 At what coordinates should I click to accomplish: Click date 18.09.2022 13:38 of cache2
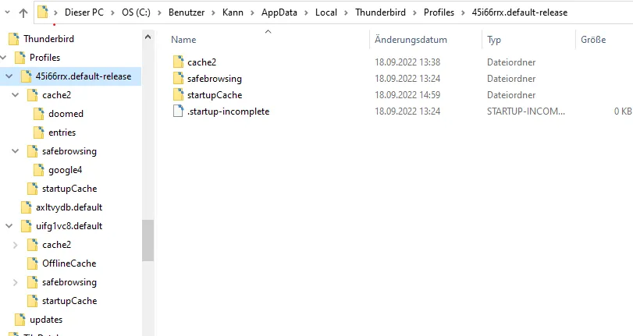click(x=407, y=62)
